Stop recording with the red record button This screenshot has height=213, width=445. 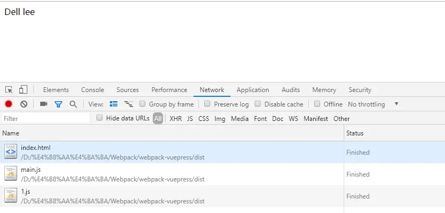[9, 104]
